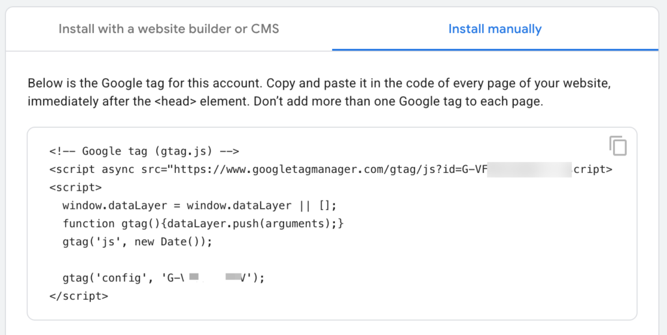
Task: Copy the Google tag code snippet
Action: click(618, 146)
